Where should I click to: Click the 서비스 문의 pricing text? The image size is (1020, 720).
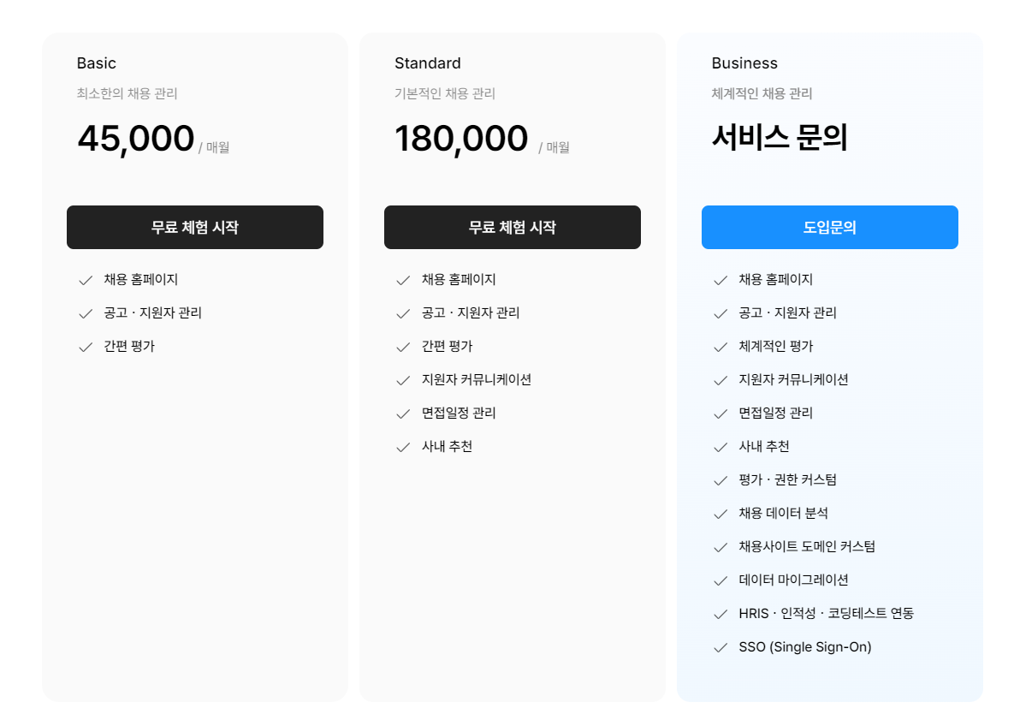point(780,139)
